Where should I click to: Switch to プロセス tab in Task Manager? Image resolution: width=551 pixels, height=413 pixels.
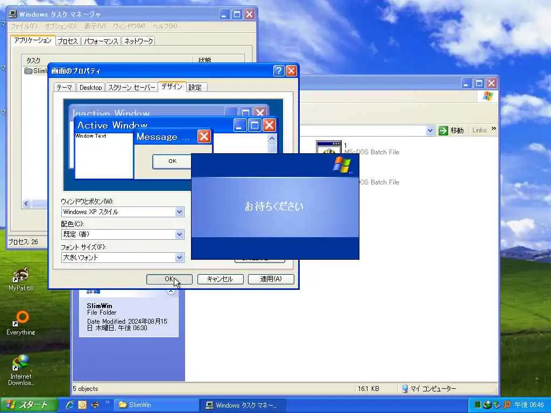(x=67, y=41)
